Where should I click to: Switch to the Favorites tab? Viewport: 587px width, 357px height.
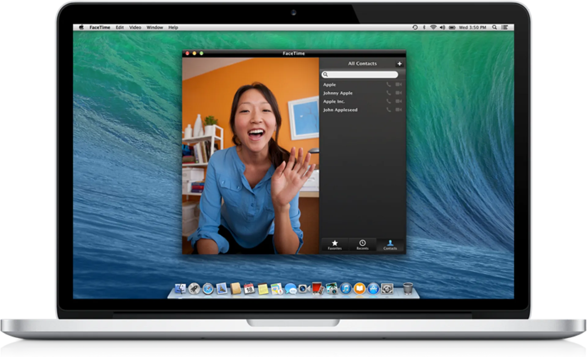[335, 245]
